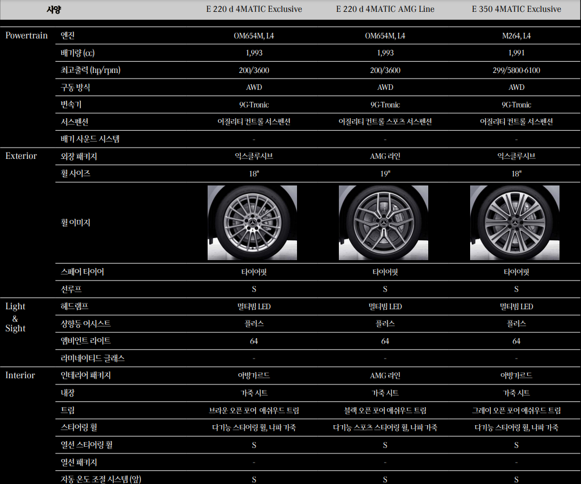Click the '19"' wheel size value
The image size is (581, 484).
[385, 174]
